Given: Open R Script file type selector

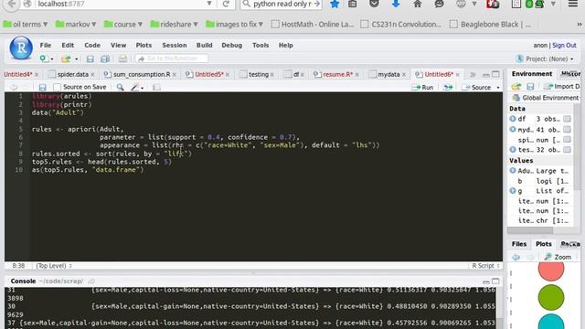Looking at the screenshot, I should point(485,266).
